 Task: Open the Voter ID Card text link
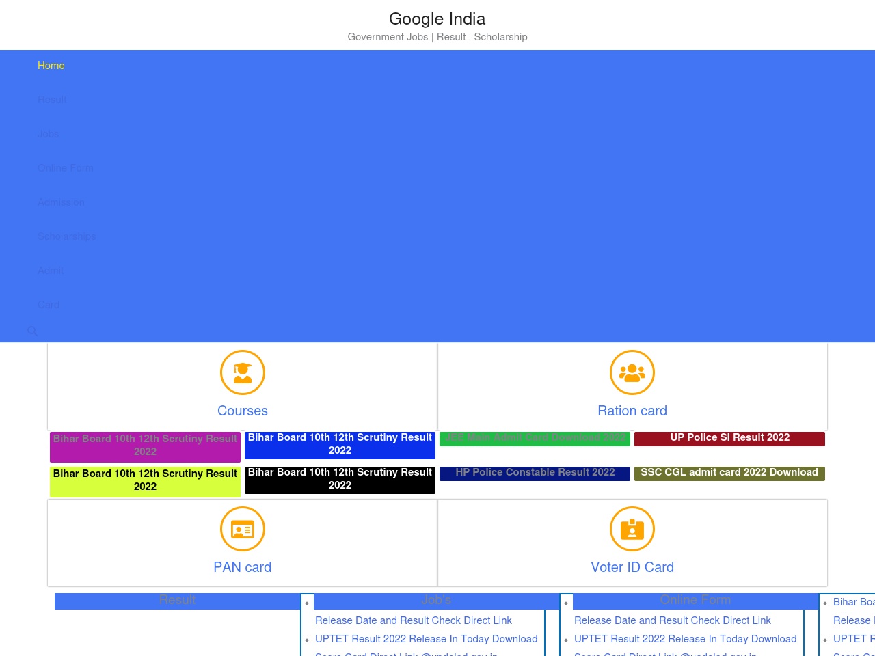tap(632, 567)
